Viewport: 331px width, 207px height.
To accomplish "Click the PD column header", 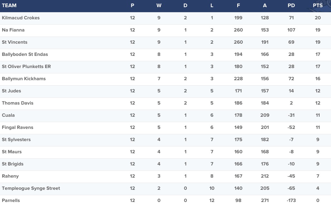I will tap(291, 5).
